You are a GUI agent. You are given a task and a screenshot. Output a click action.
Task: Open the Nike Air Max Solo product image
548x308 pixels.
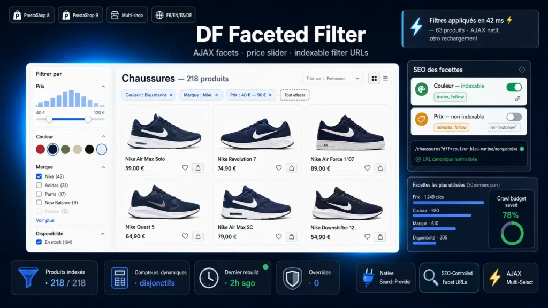click(x=165, y=131)
